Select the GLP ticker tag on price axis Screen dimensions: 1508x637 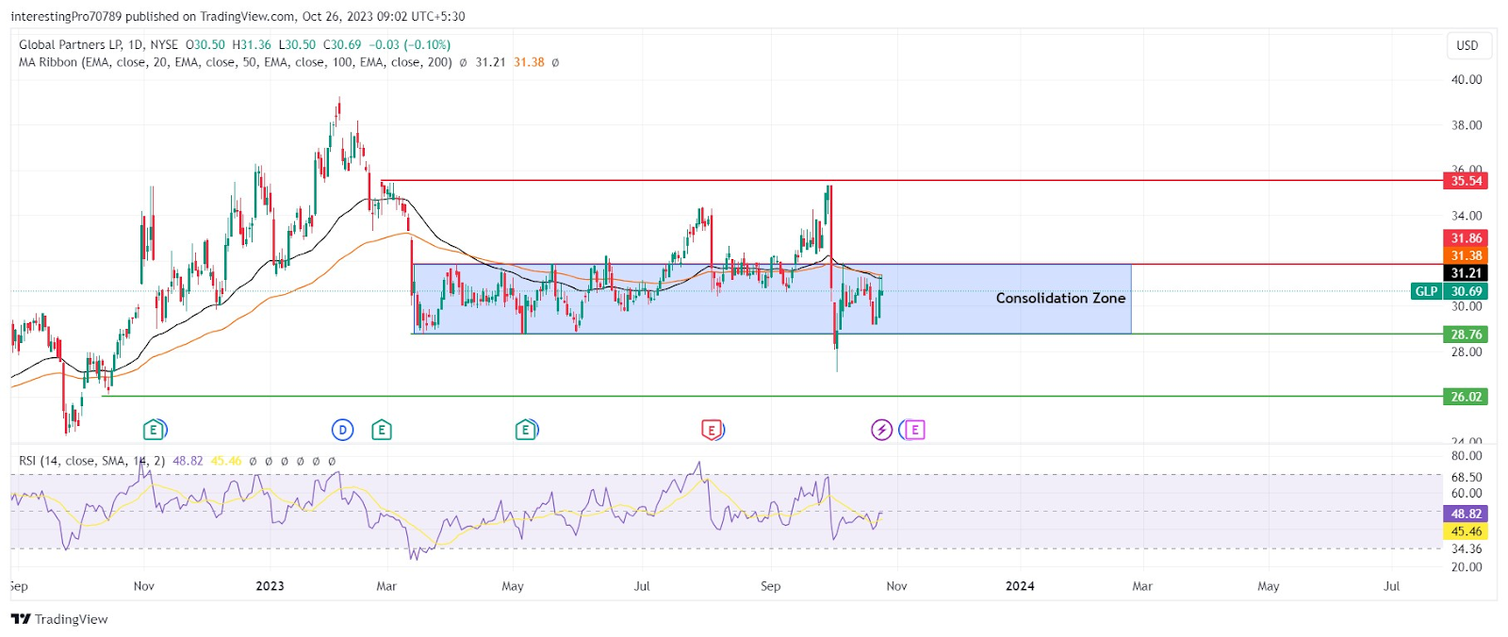(x=1426, y=291)
